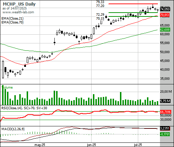Click the 35,000 price axis label
The width and height of the screenshot is (174, 147).
[x=165, y=78]
